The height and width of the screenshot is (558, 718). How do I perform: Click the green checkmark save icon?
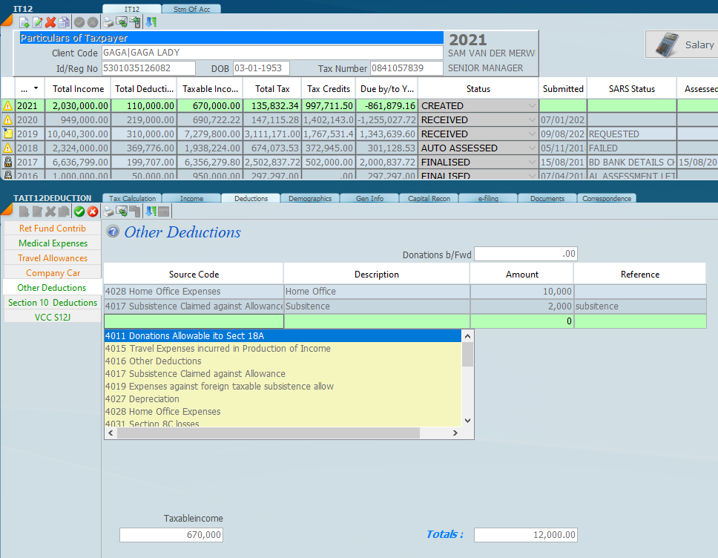point(79,211)
